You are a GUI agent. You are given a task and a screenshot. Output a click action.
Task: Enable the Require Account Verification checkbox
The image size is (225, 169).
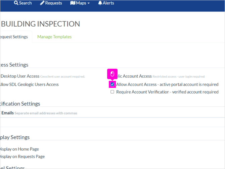tap(113, 92)
